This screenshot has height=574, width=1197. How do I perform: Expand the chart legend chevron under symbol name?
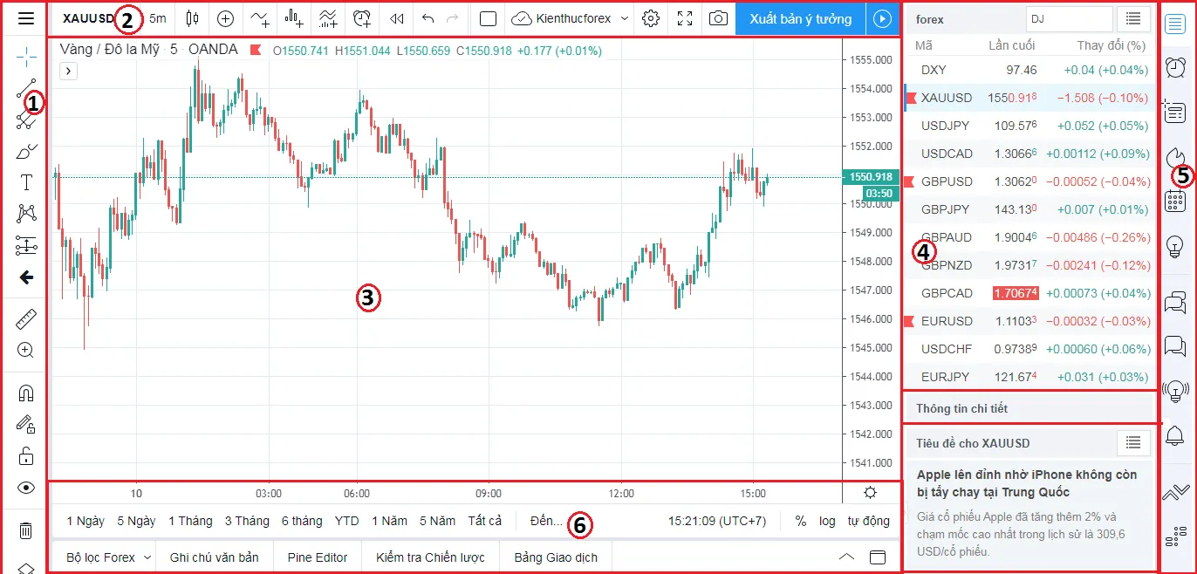point(69,71)
